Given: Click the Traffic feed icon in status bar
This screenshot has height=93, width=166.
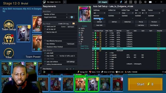Looking at the screenshot, I should tap(126, 72).
